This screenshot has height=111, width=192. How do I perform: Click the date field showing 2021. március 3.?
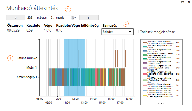pyautogui.click(x=49, y=18)
